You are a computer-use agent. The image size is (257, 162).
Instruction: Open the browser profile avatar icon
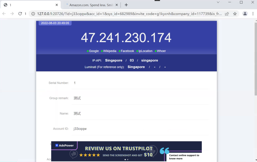pyautogui.click(x=245, y=14)
